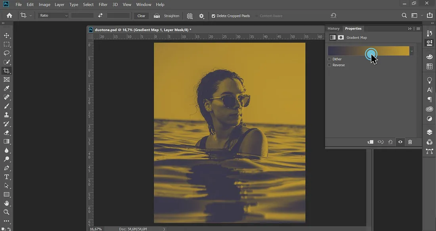
Task: Enable the Dither checkbox
Action: click(329, 59)
